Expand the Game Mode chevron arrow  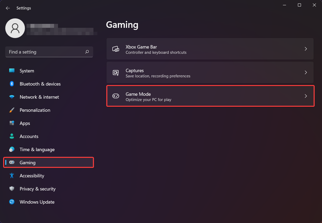pos(306,96)
